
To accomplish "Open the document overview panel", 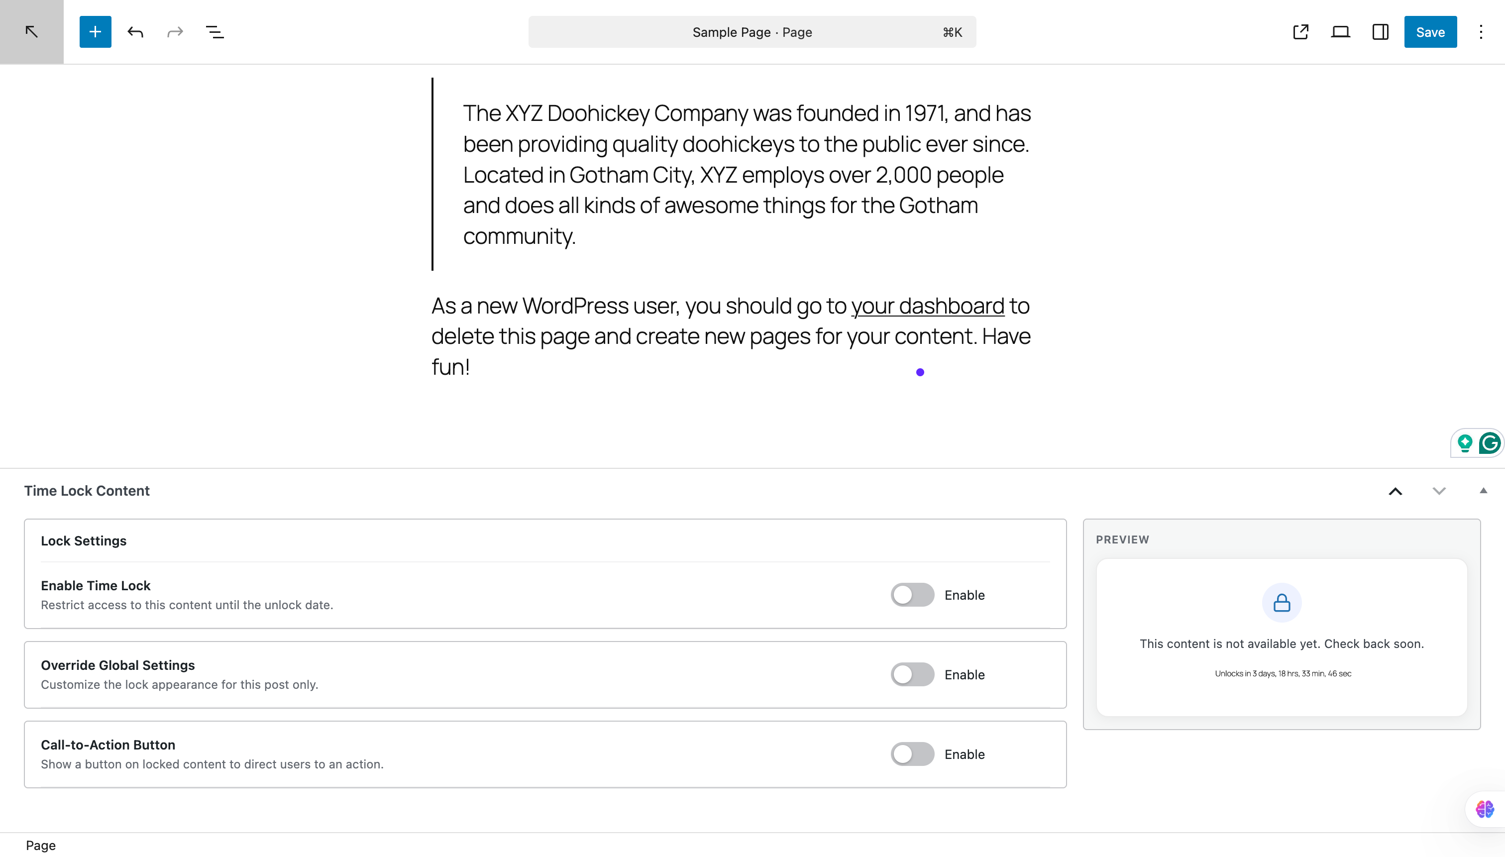I will [x=214, y=32].
